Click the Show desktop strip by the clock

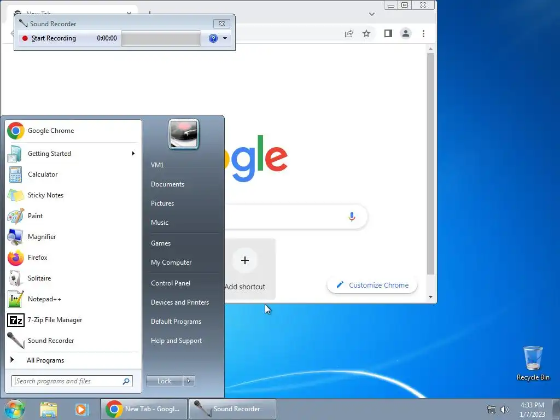point(556,409)
